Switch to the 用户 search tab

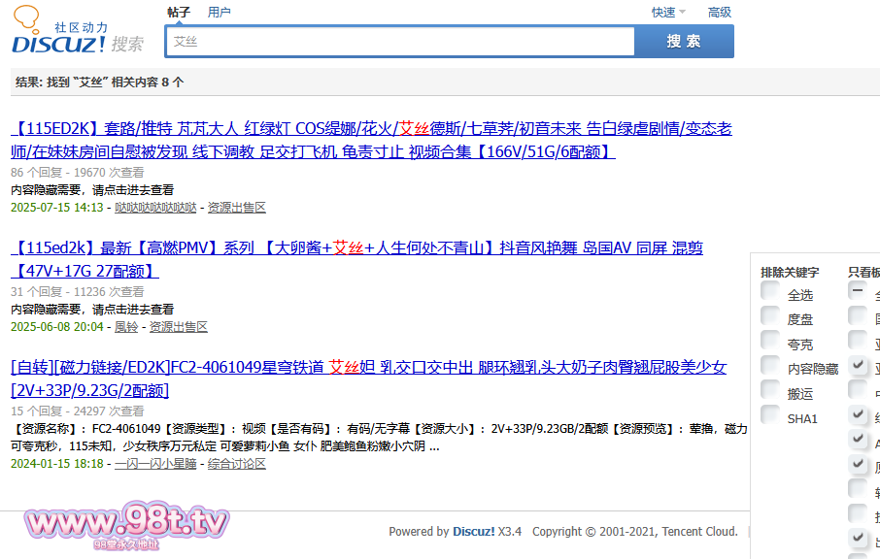click(x=220, y=13)
